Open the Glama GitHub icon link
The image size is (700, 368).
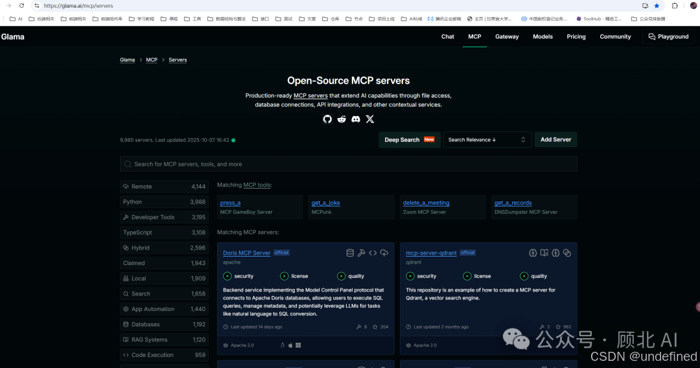327,119
